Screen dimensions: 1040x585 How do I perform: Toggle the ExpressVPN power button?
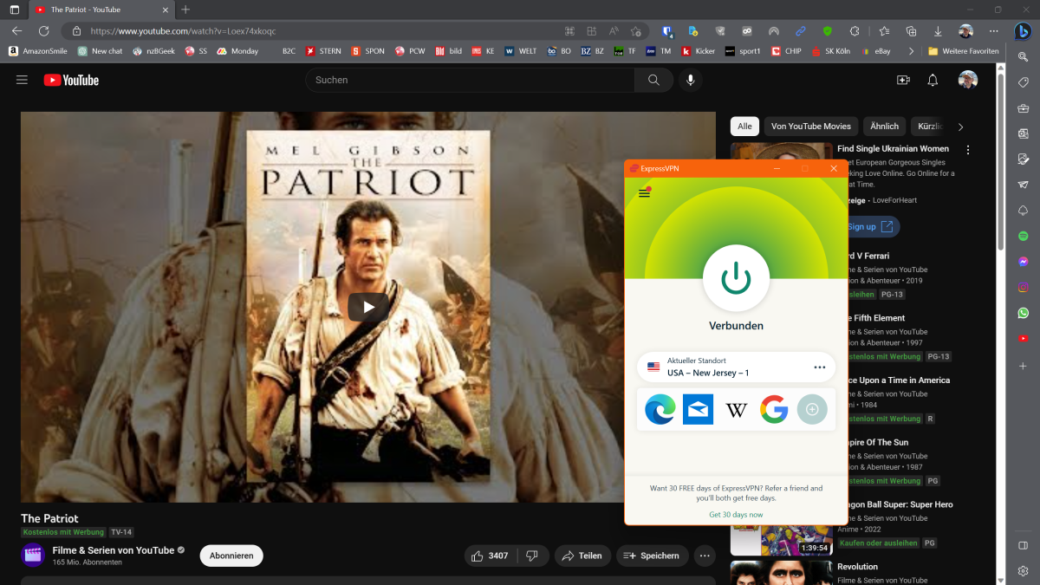coord(736,277)
